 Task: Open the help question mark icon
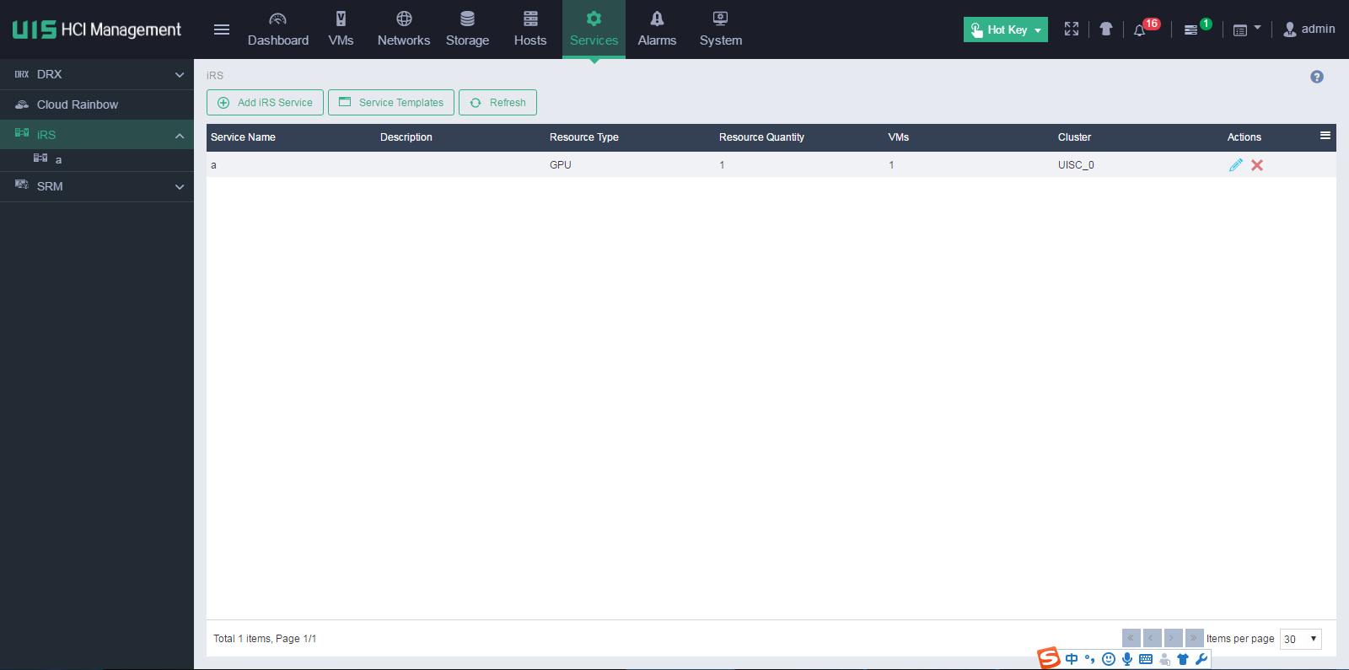1317,77
